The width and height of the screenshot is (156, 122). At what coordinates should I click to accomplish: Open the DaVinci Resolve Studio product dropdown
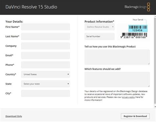(x=99, y=27)
